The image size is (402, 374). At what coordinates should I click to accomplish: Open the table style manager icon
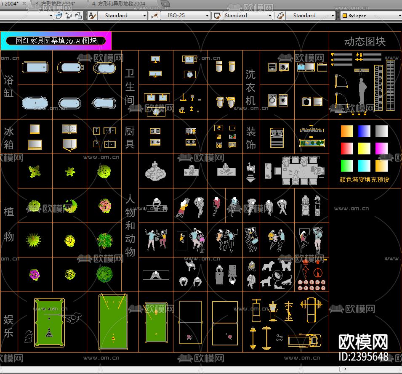217,16
